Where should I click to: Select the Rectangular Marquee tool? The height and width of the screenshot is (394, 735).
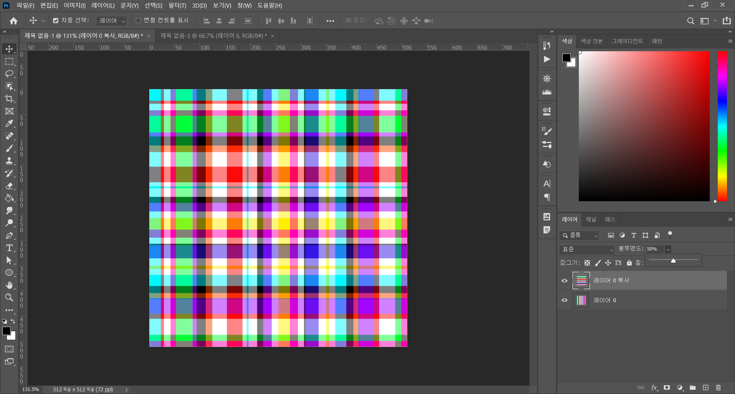pos(9,62)
